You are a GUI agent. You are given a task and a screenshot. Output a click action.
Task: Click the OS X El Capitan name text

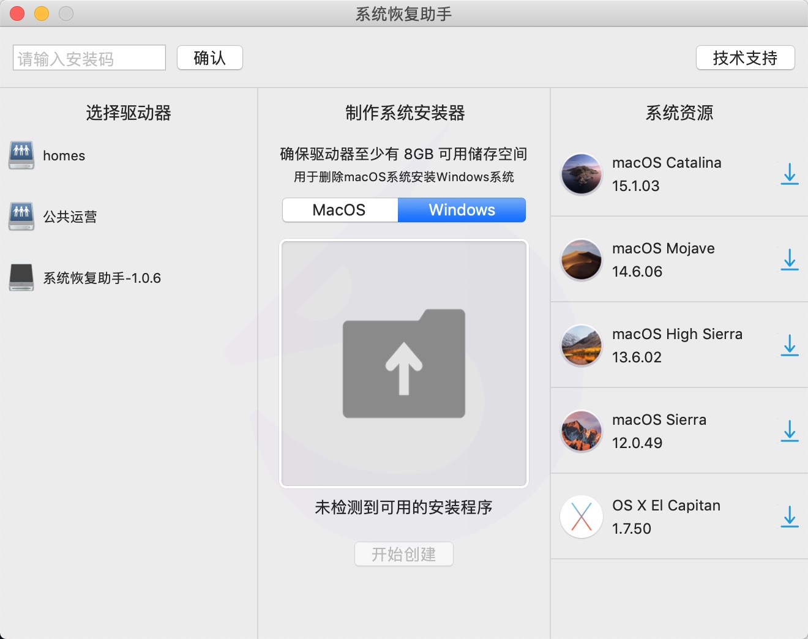click(x=667, y=506)
